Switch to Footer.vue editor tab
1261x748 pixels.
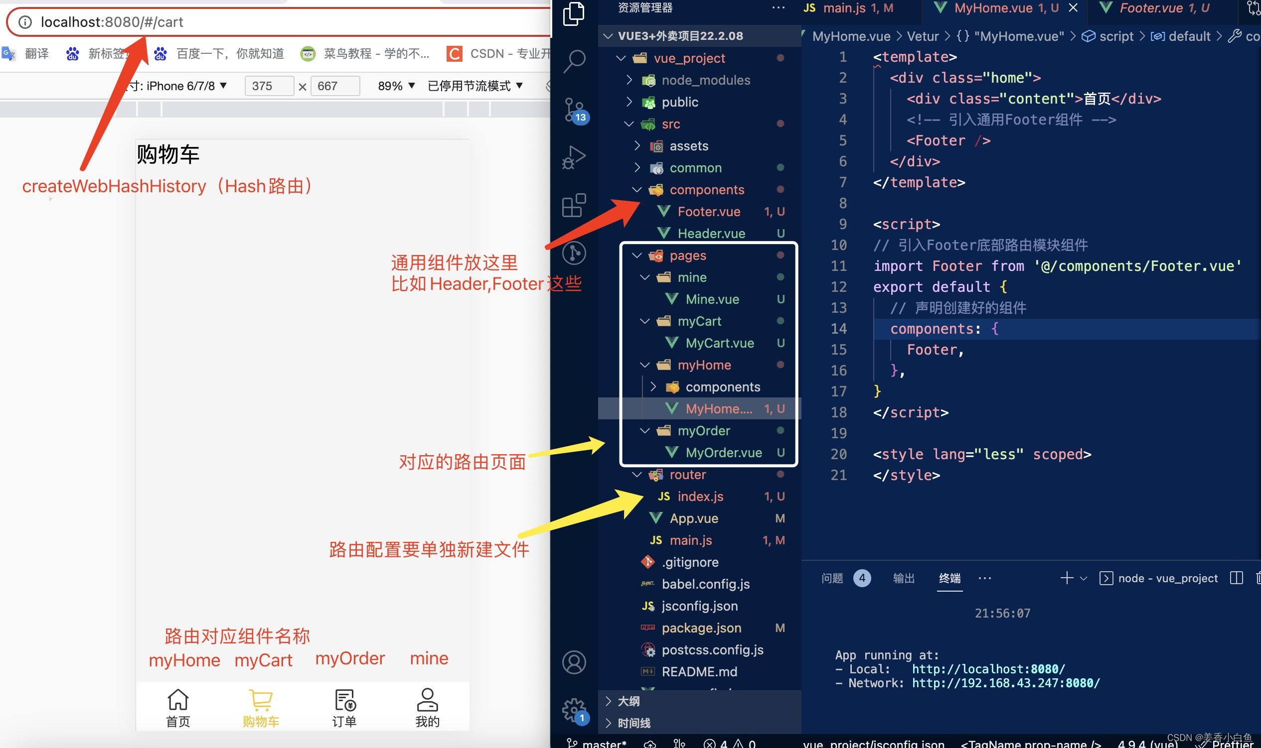pos(1163,7)
